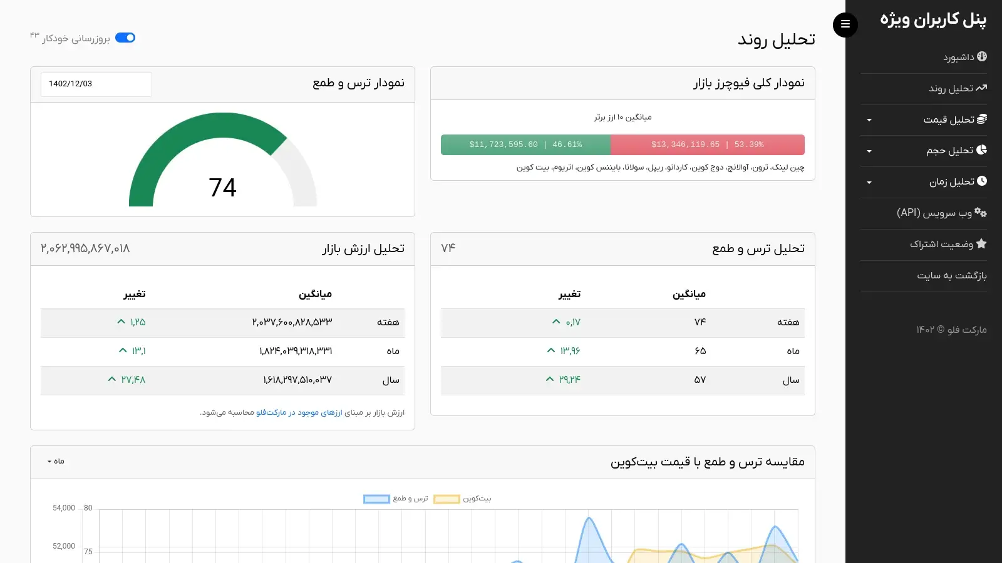Click the pie chart icon beside تحلیل حجم

[982, 150]
